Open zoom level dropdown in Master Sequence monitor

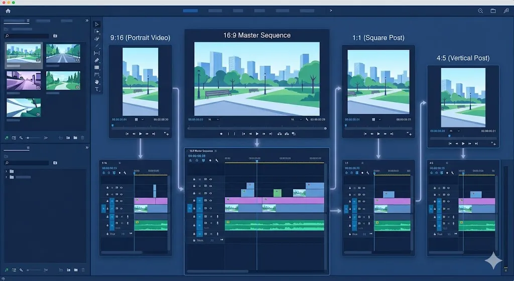click(x=214, y=120)
